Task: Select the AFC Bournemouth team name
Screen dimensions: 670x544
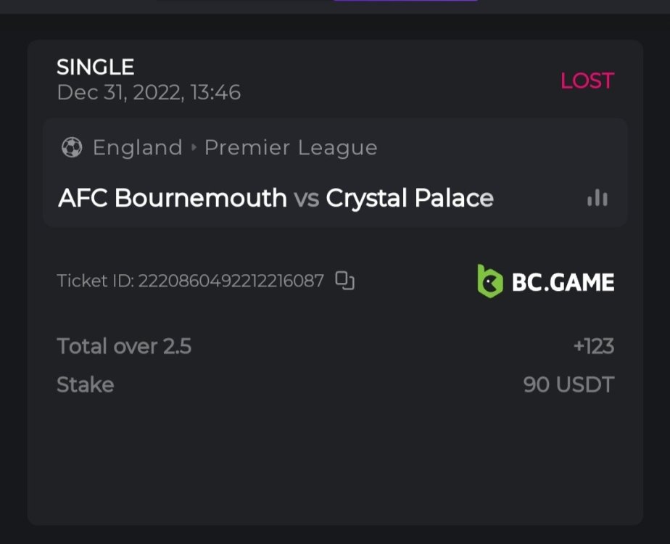Action: [173, 198]
